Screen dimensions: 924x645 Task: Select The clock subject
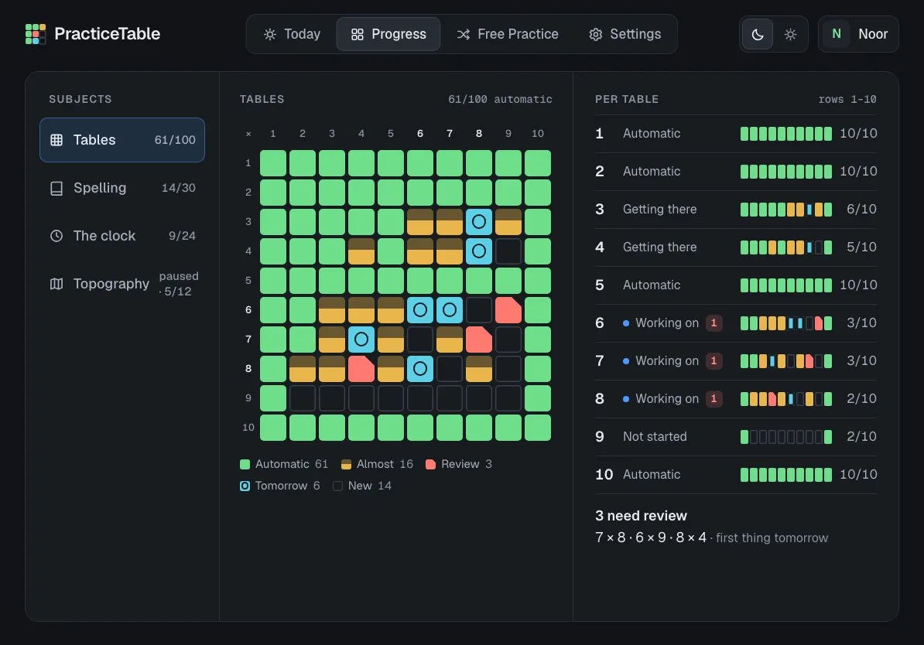click(x=122, y=236)
